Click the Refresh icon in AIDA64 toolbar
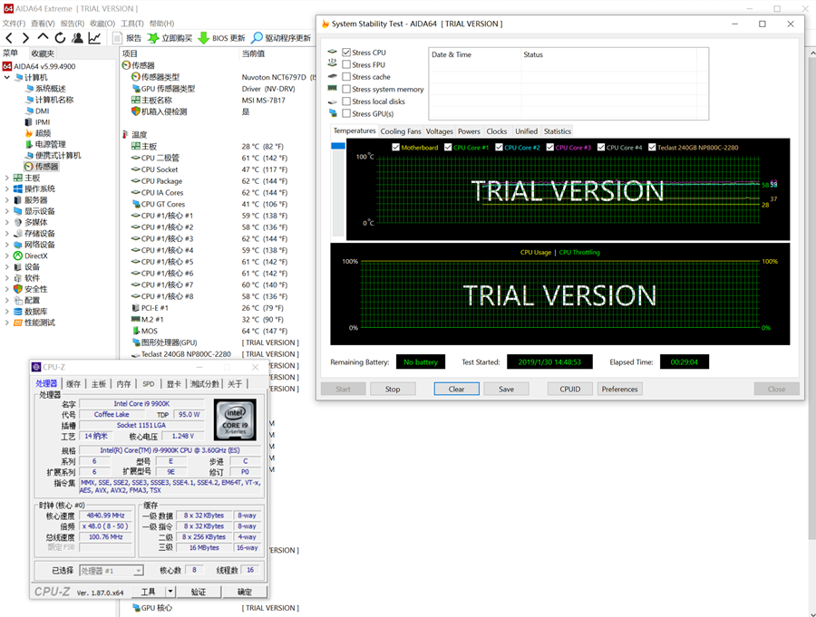 [x=60, y=38]
